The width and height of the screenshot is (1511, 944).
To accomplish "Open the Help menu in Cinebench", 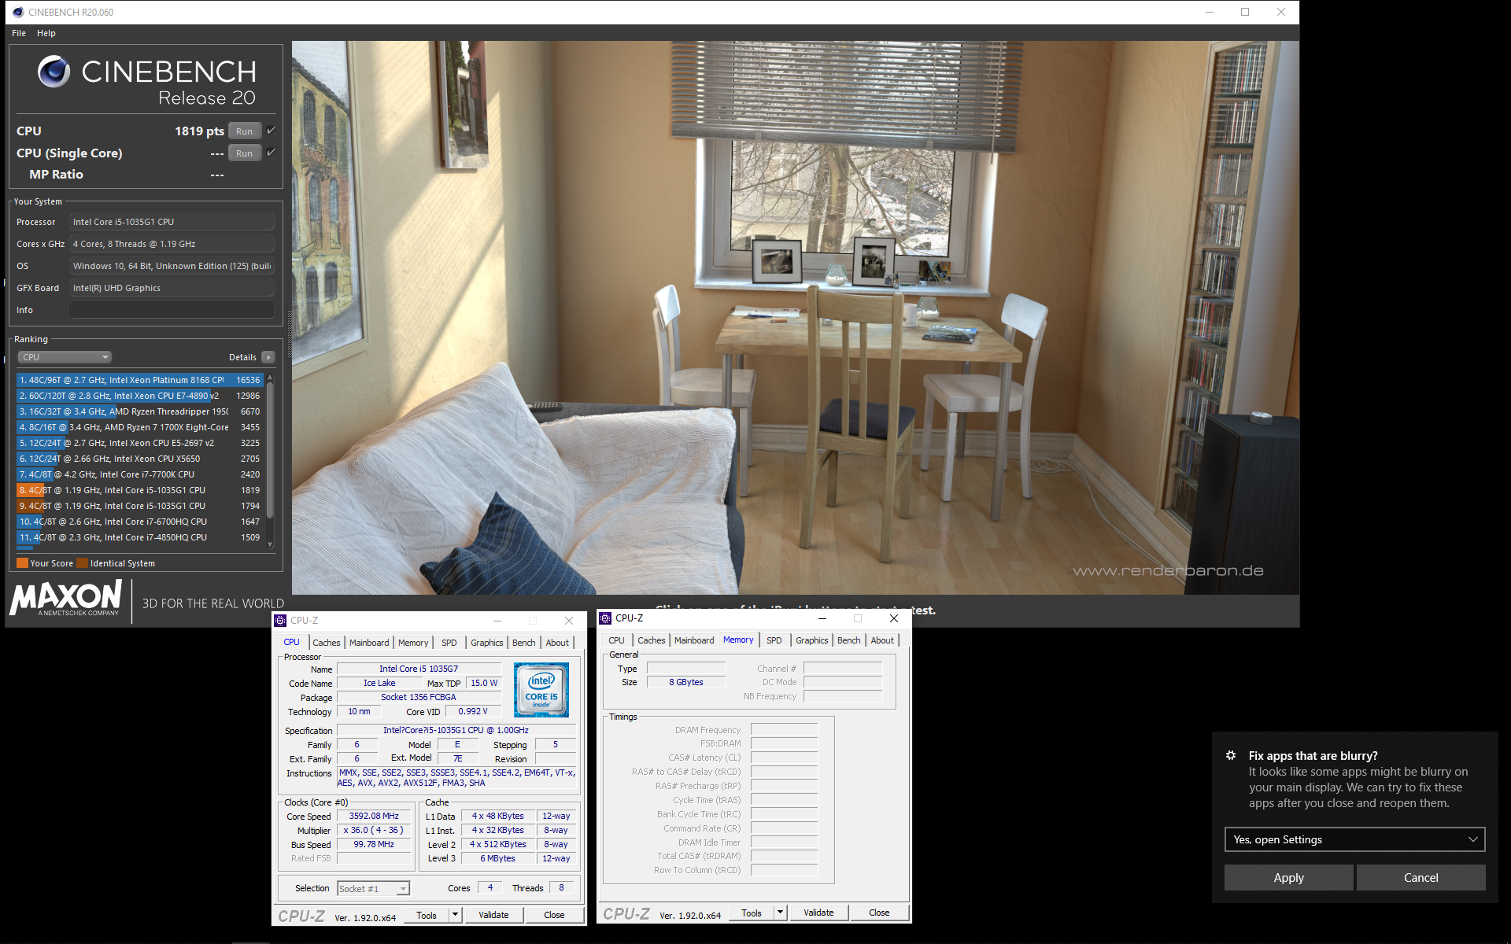I will [46, 33].
